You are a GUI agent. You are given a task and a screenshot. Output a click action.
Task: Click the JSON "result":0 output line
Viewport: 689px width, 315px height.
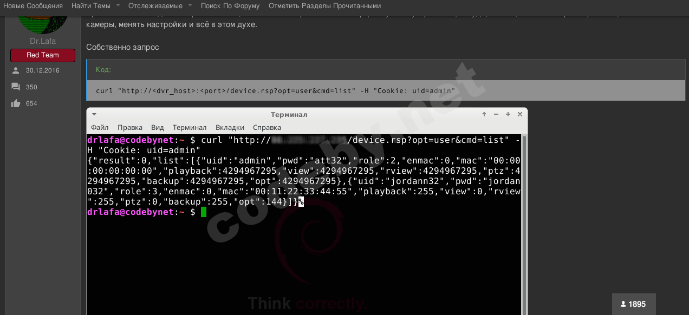[x=304, y=161]
